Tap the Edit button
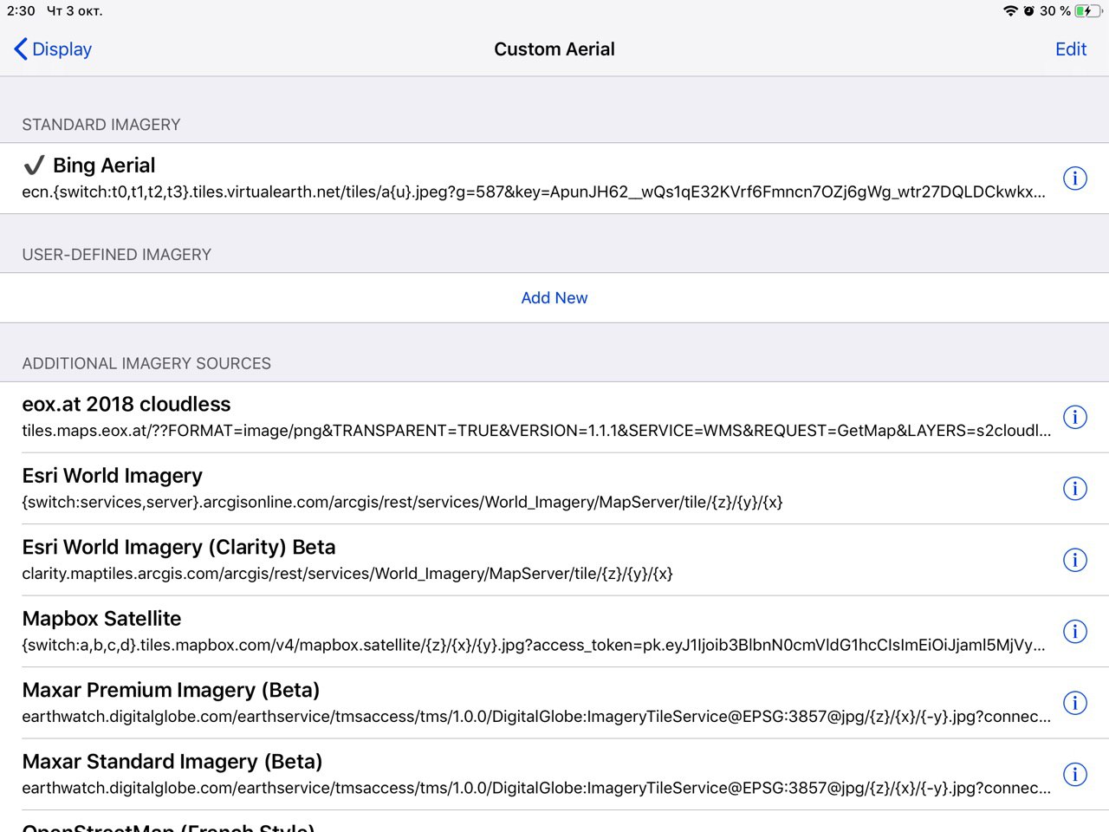Viewport: 1109px width, 832px height. 1071,49
